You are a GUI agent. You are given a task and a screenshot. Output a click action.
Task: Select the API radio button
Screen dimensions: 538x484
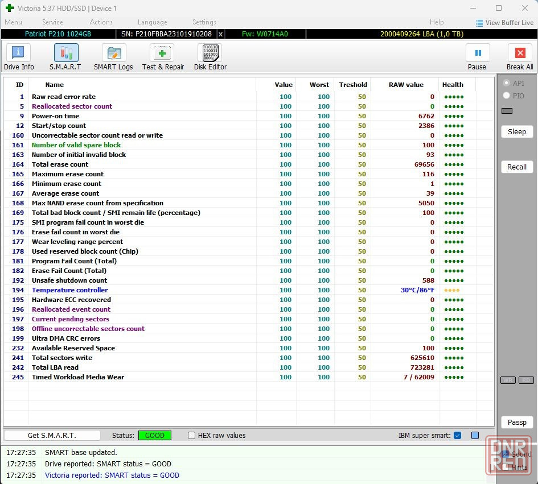click(x=506, y=83)
